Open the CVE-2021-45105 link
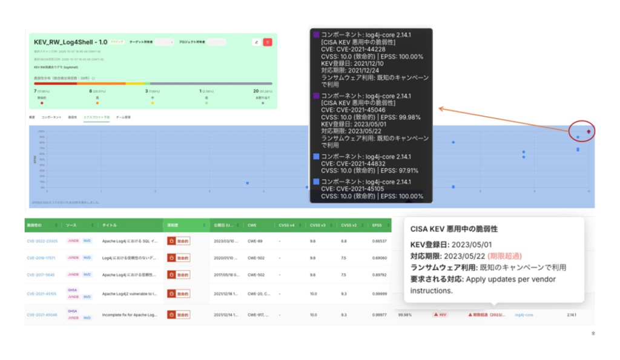Image resolution: width=620 pixels, height=360 pixels. click(42, 293)
